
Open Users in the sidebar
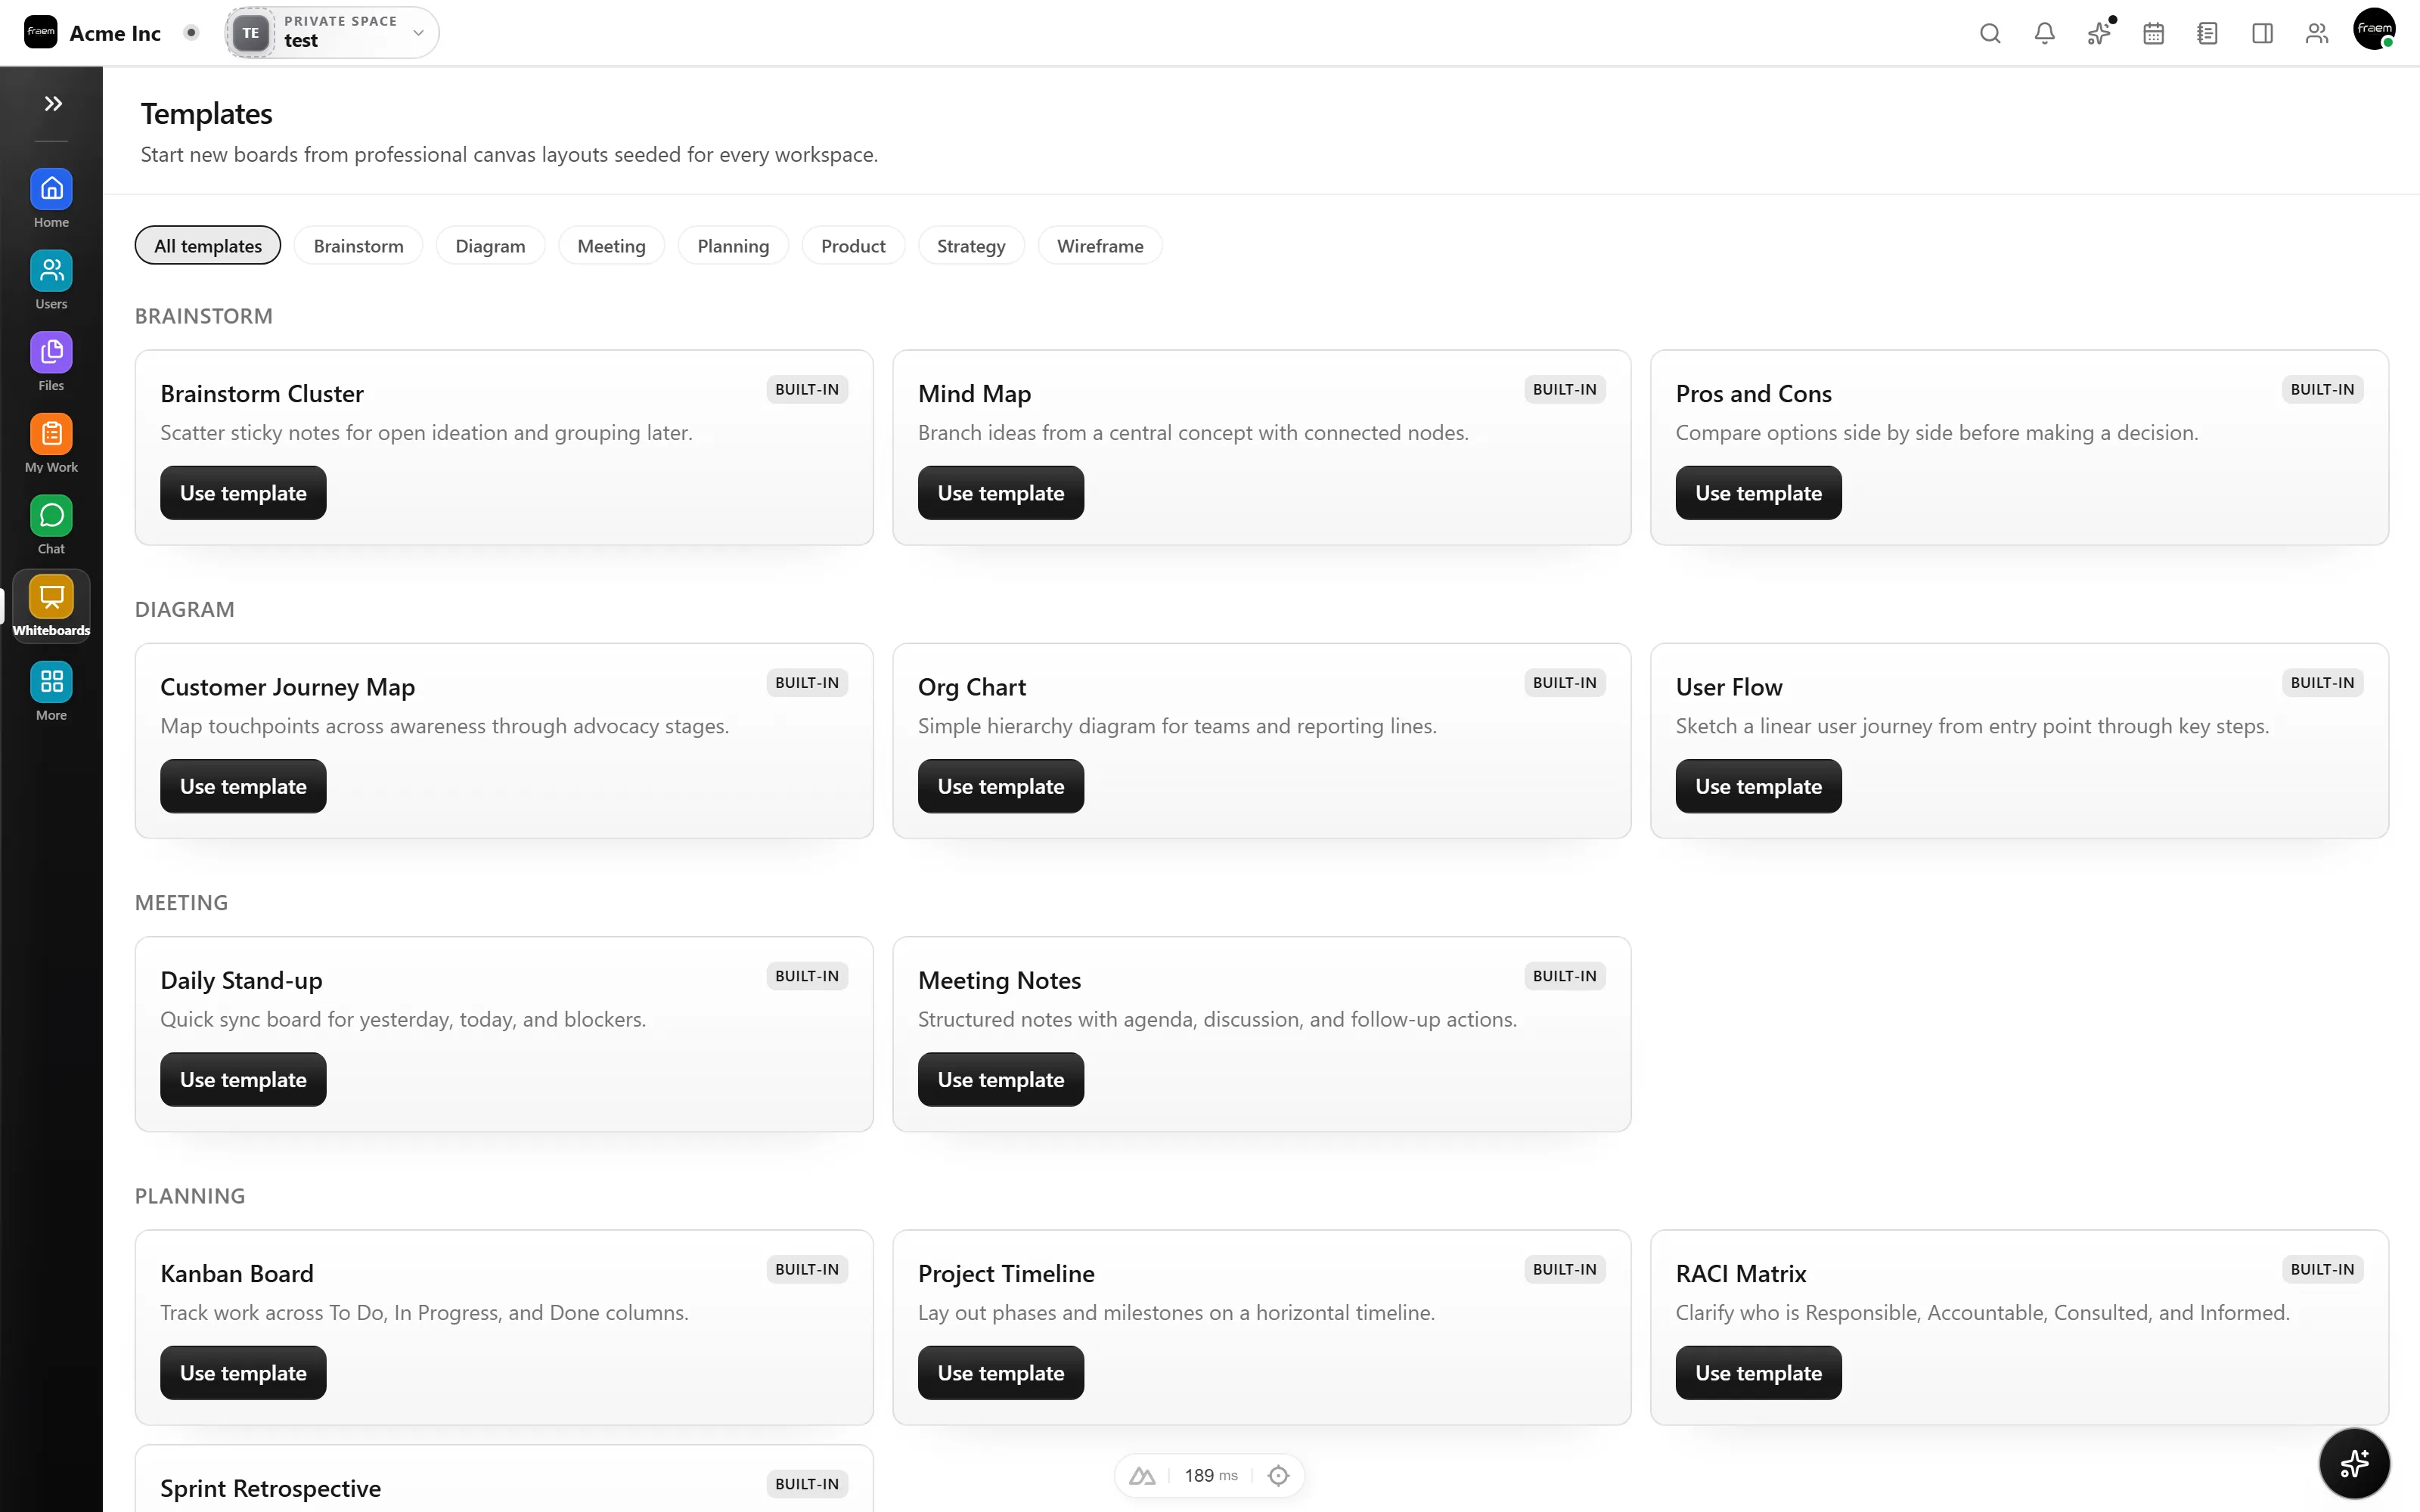point(51,280)
